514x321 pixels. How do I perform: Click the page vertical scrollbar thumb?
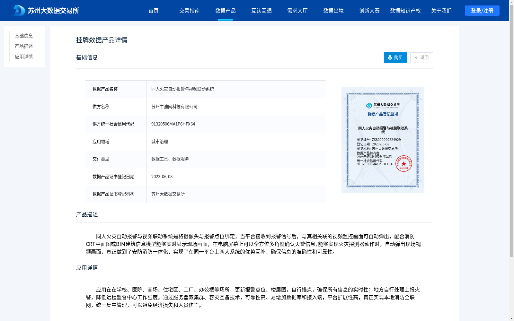pyautogui.click(x=511, y=131)
